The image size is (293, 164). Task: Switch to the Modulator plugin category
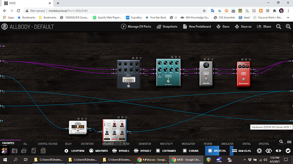tap(188, 144)
